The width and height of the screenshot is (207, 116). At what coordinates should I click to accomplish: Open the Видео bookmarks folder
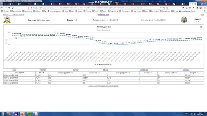145,11
